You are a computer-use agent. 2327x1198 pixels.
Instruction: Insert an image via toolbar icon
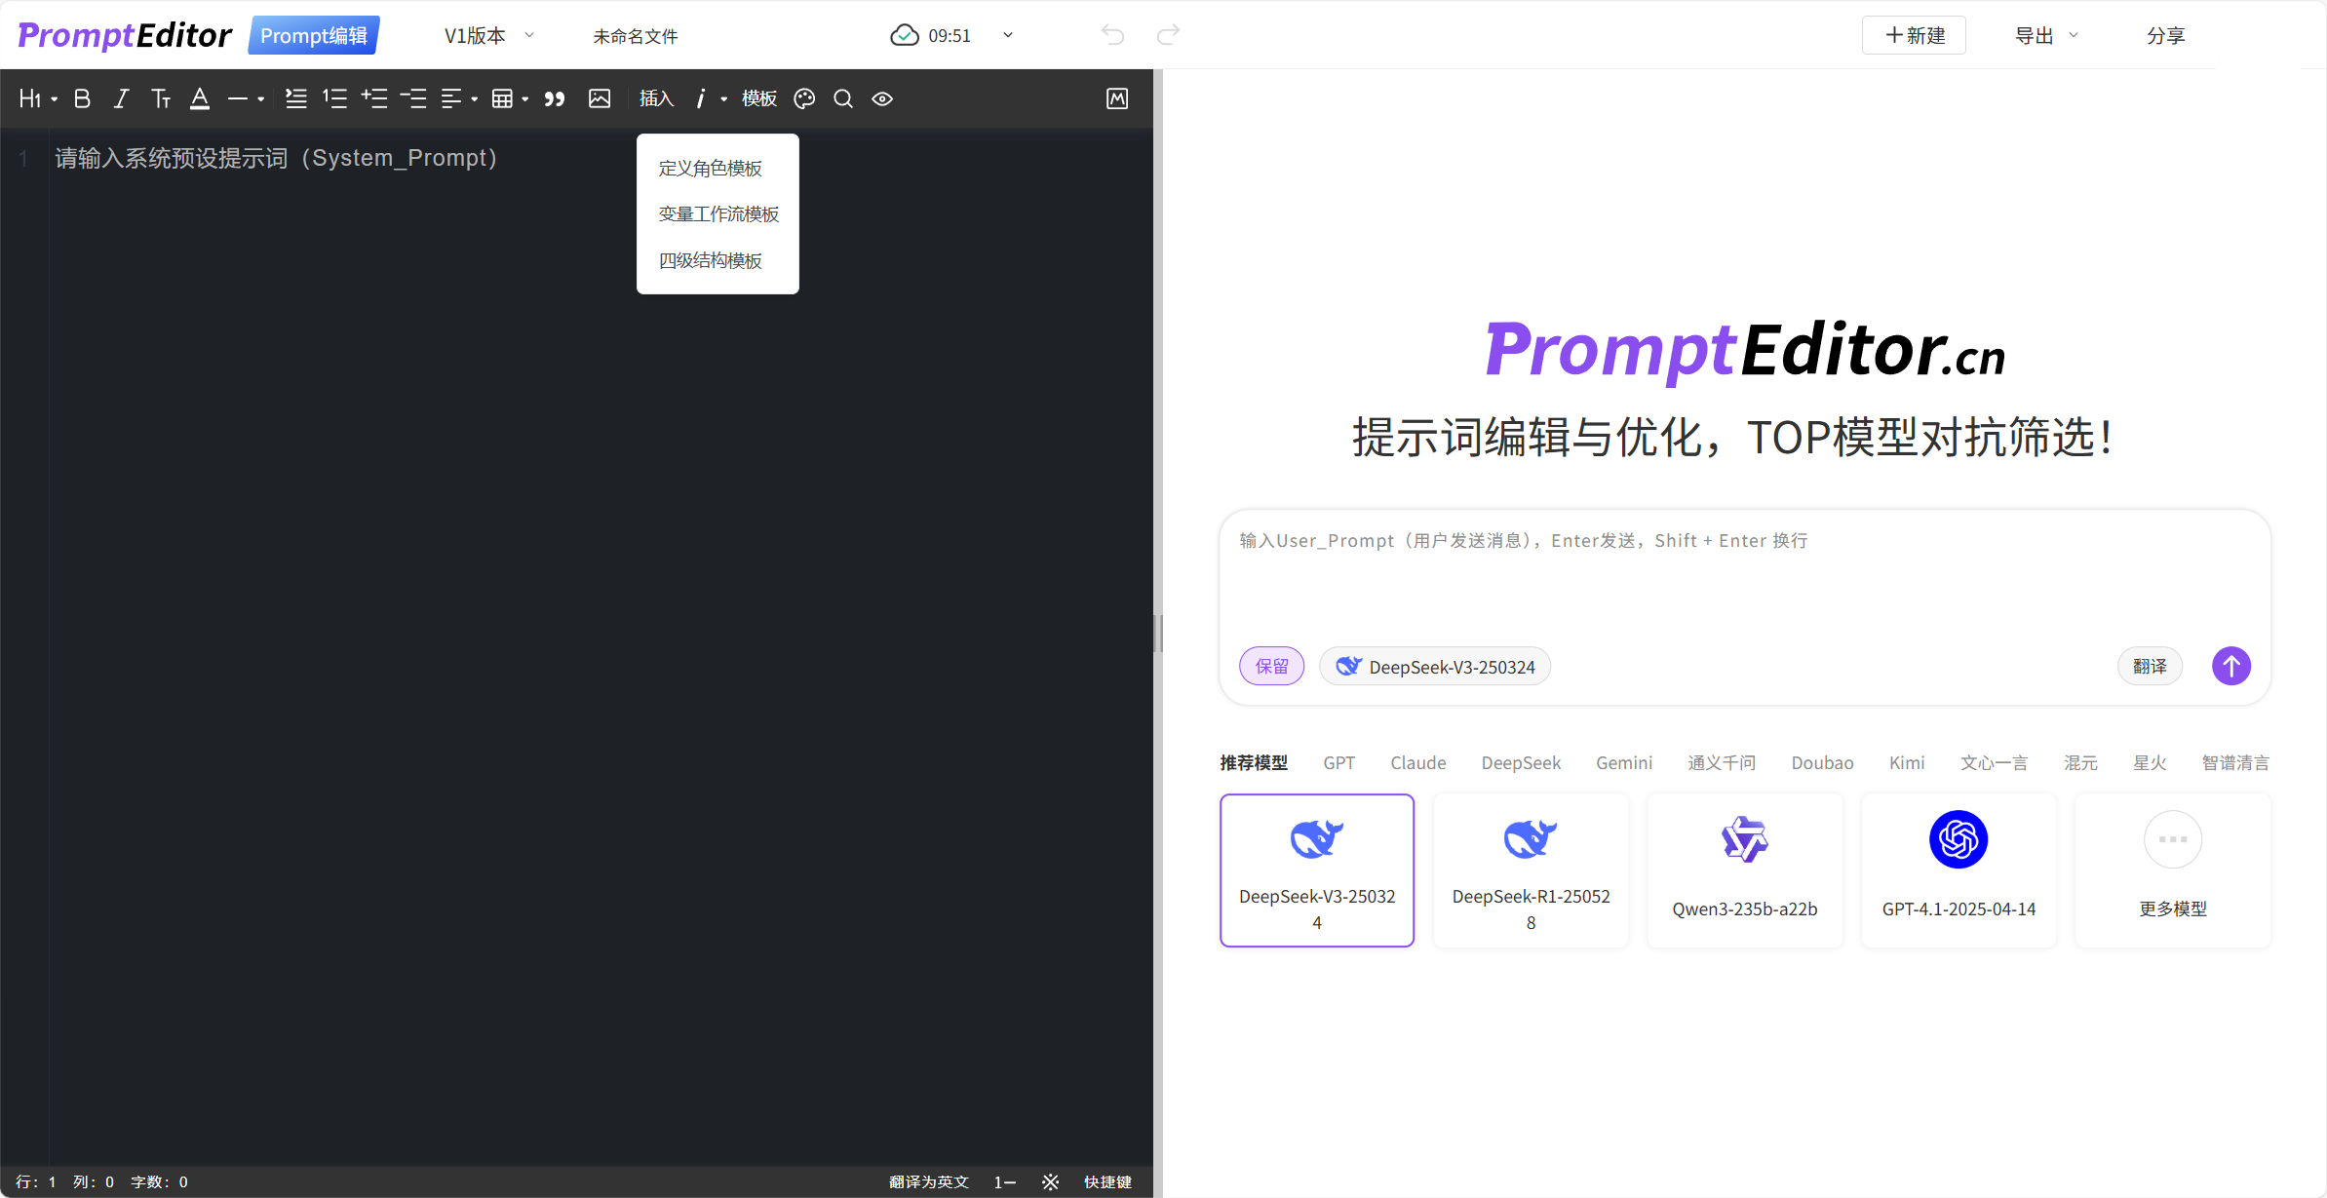pos(600,98)
